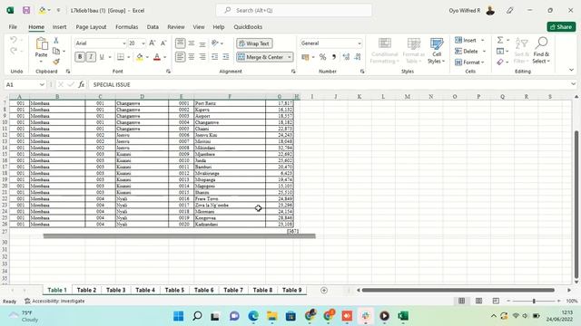Click the fill color bucket swatch
581x326 pixels.
tap(139, 57)
